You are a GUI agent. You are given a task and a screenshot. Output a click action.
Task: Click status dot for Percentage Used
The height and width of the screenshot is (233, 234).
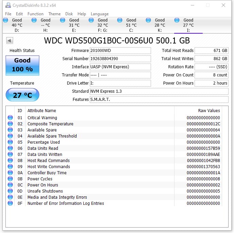coord(10,142)
